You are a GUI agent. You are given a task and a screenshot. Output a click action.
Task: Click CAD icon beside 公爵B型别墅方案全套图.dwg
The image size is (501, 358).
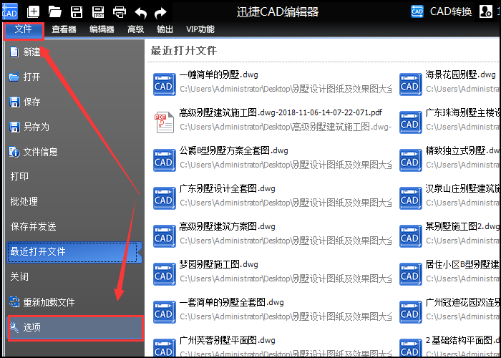coord(164,160)
